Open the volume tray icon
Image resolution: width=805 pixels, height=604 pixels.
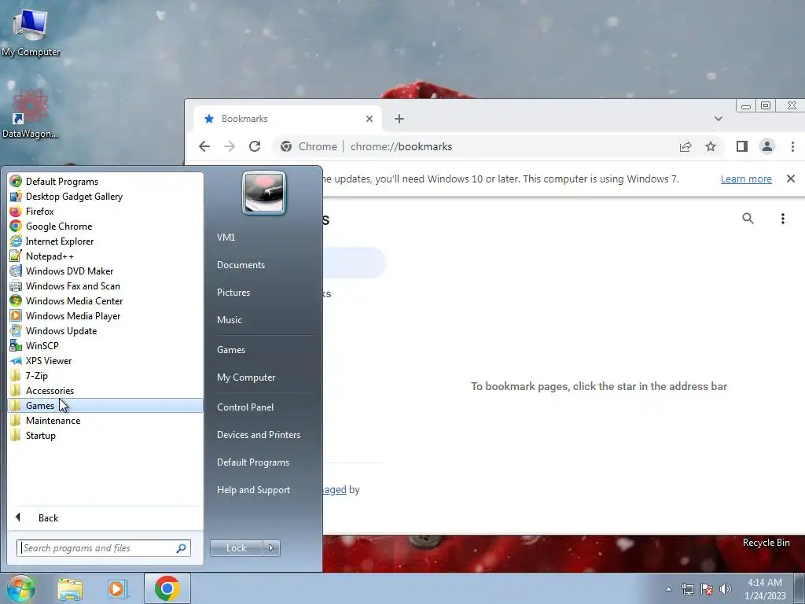coord(725,589)
